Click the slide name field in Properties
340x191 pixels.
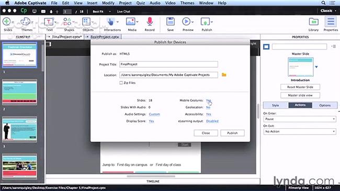coord(299,46)
